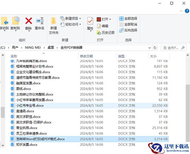
Task: Click the 编辑 (Edit) button
Action: [103, 26]
